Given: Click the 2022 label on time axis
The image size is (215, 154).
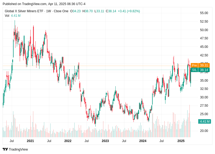Looking at the screenshot, I should (68, 141).
